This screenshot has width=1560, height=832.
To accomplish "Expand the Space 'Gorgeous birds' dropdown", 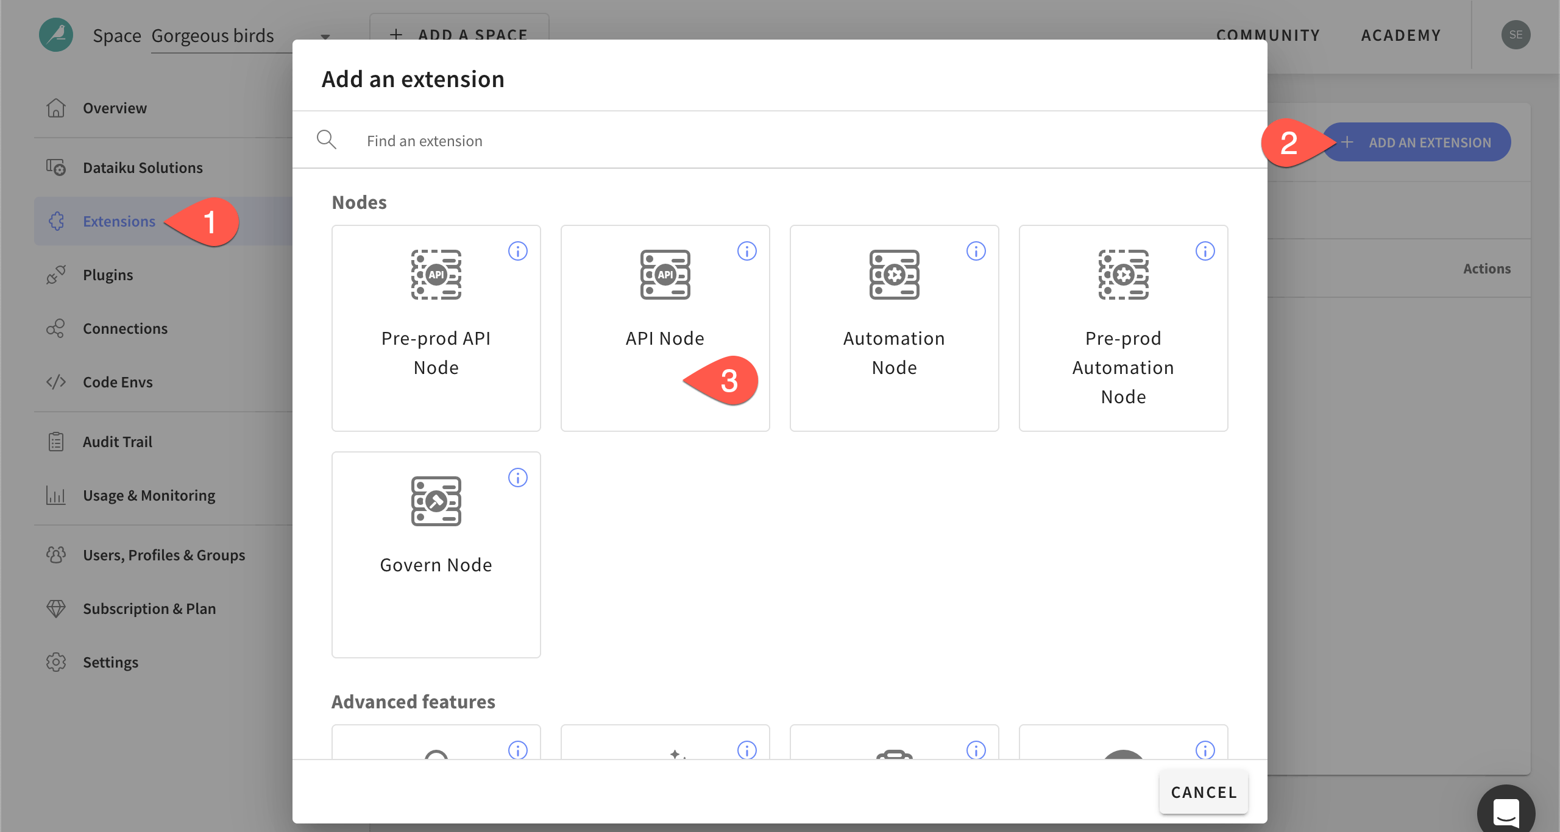I will 325,35.
